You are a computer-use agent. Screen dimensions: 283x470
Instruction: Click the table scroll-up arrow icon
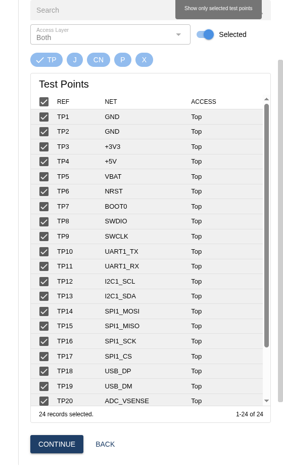[266, 99]
